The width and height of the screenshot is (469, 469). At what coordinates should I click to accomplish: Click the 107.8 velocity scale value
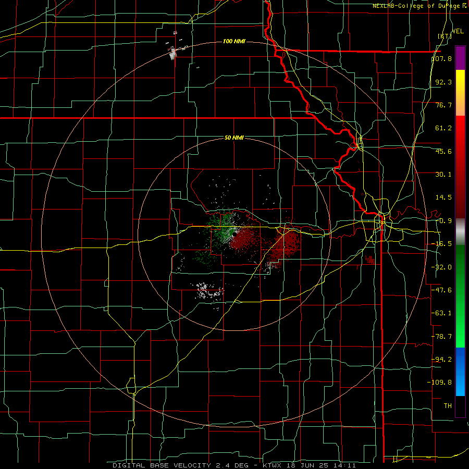pyautogui.click(x=442, y=58)
